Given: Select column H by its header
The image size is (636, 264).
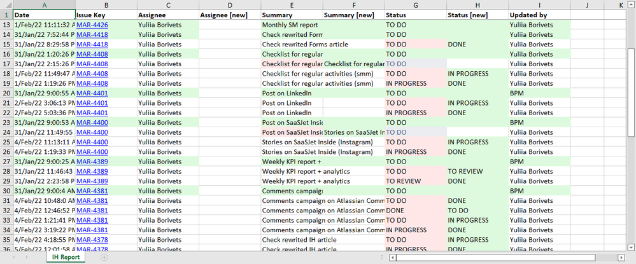Looking at the screenshot, I should [x=478, y=5].
